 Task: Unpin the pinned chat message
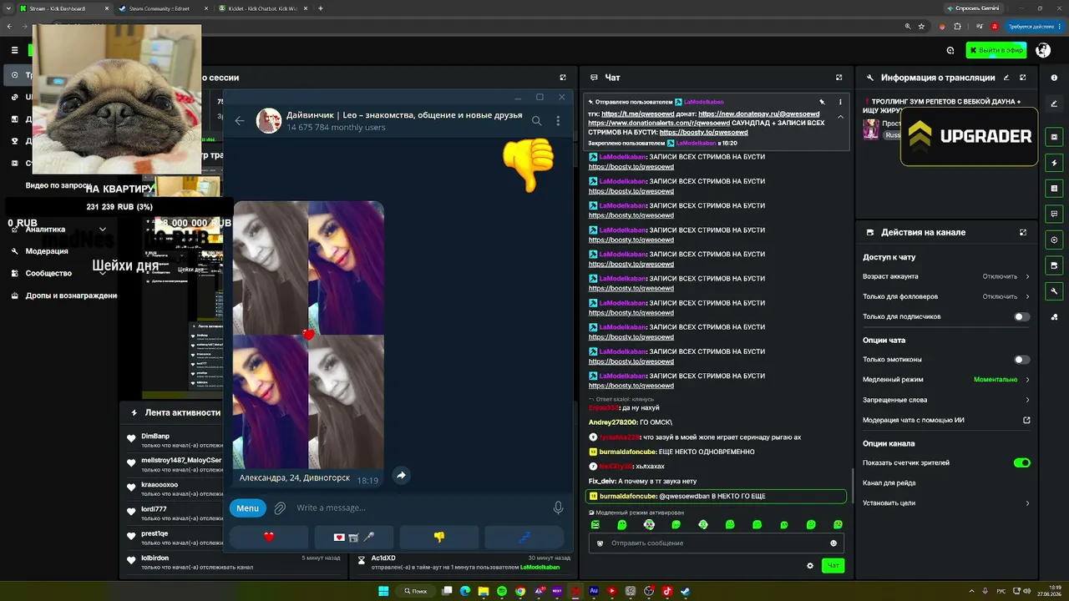[x=822, y=102]
